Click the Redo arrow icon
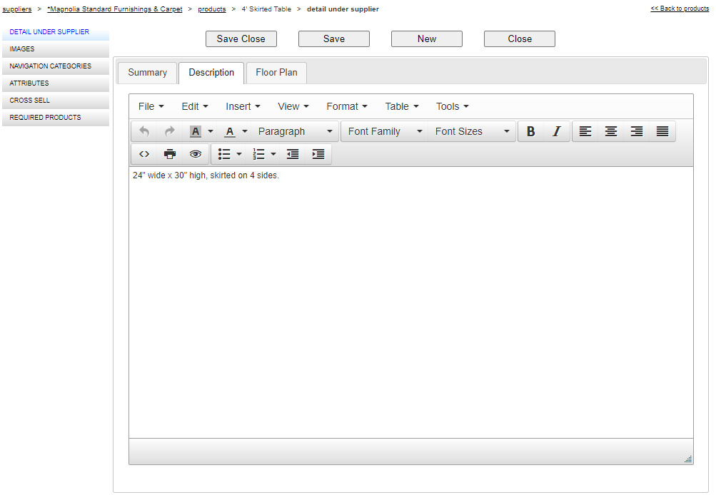716x495 pixels. point(170,131)
